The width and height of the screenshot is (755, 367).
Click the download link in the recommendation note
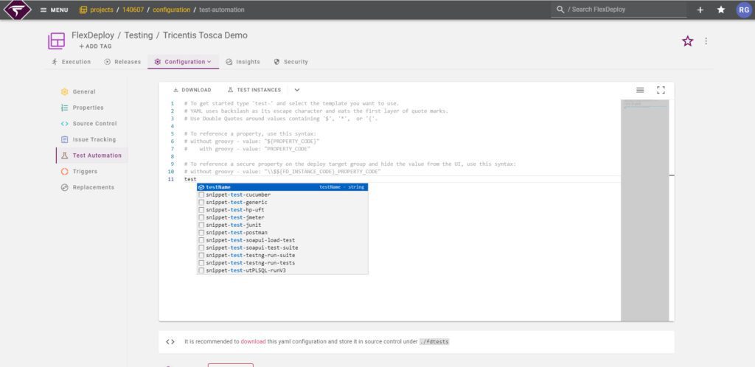coord(253,341)
